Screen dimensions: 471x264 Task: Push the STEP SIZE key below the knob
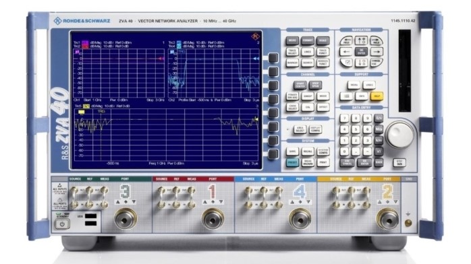click(x=399, y=163)
